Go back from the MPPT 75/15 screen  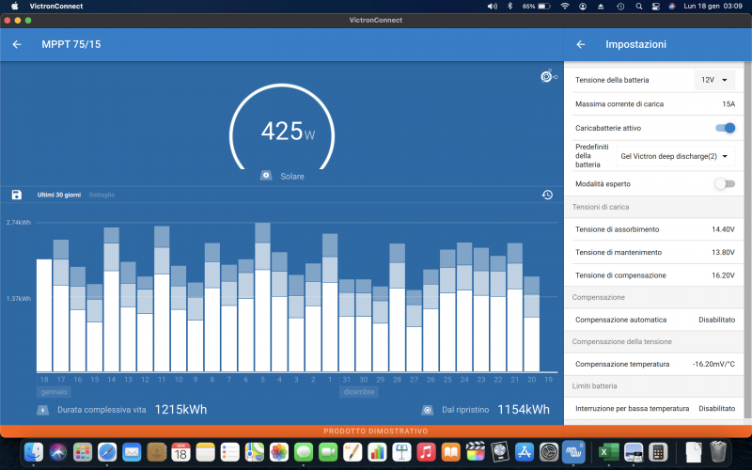(x=17, y=44)
